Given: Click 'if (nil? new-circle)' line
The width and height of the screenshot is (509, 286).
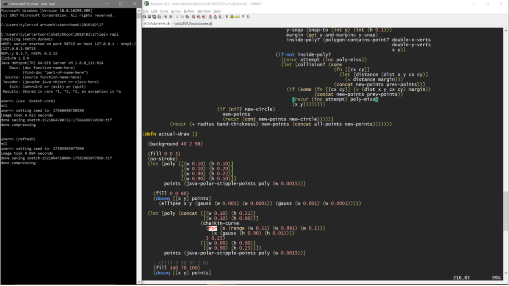Looking at the screenshot, I should (x=246, y=109).
